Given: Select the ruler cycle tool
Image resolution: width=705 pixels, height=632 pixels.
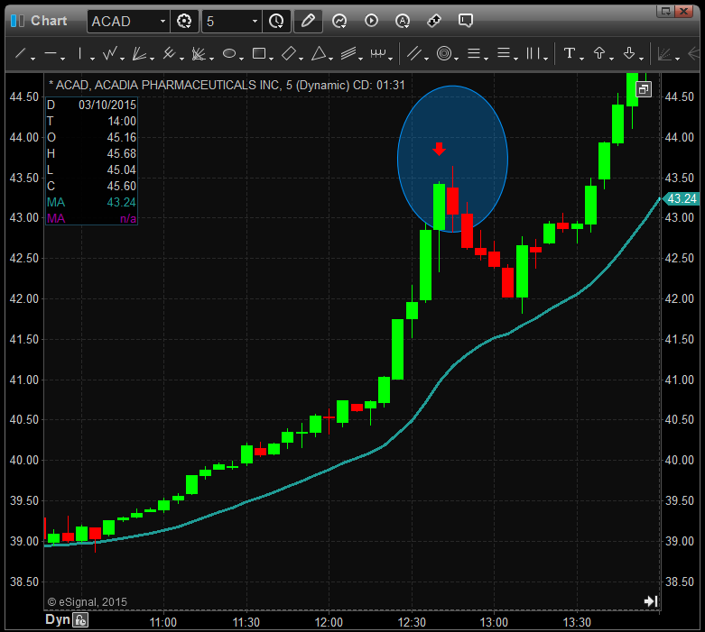Looking at the screenshot, I should coord(378,54).
